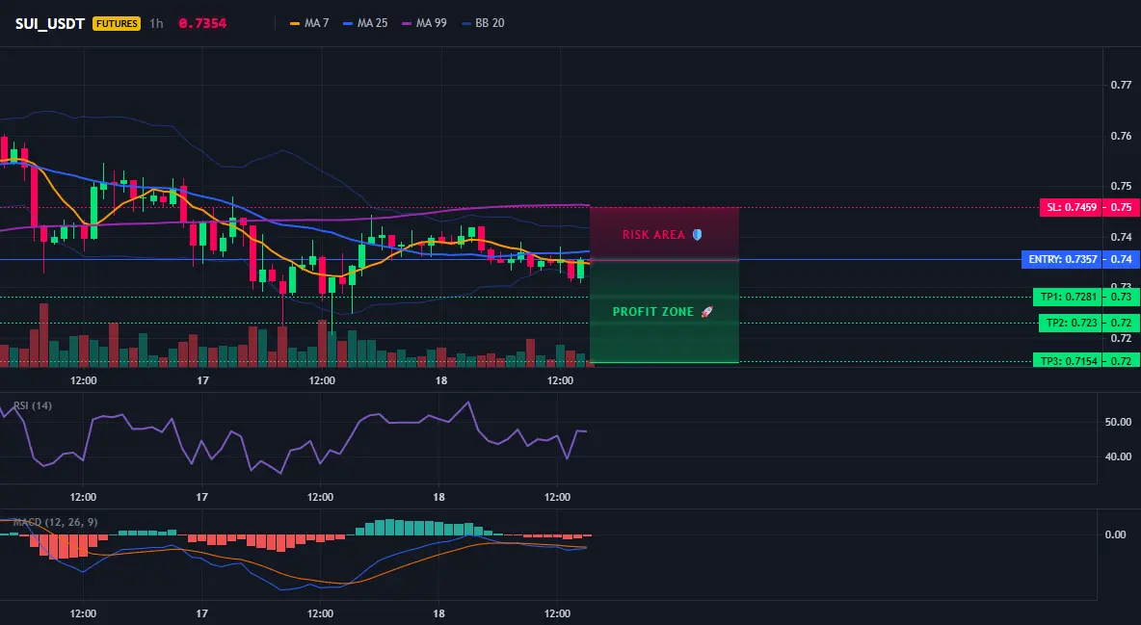
Task: Click the 40.00 RSI axis value
Action: [1118, 456]
